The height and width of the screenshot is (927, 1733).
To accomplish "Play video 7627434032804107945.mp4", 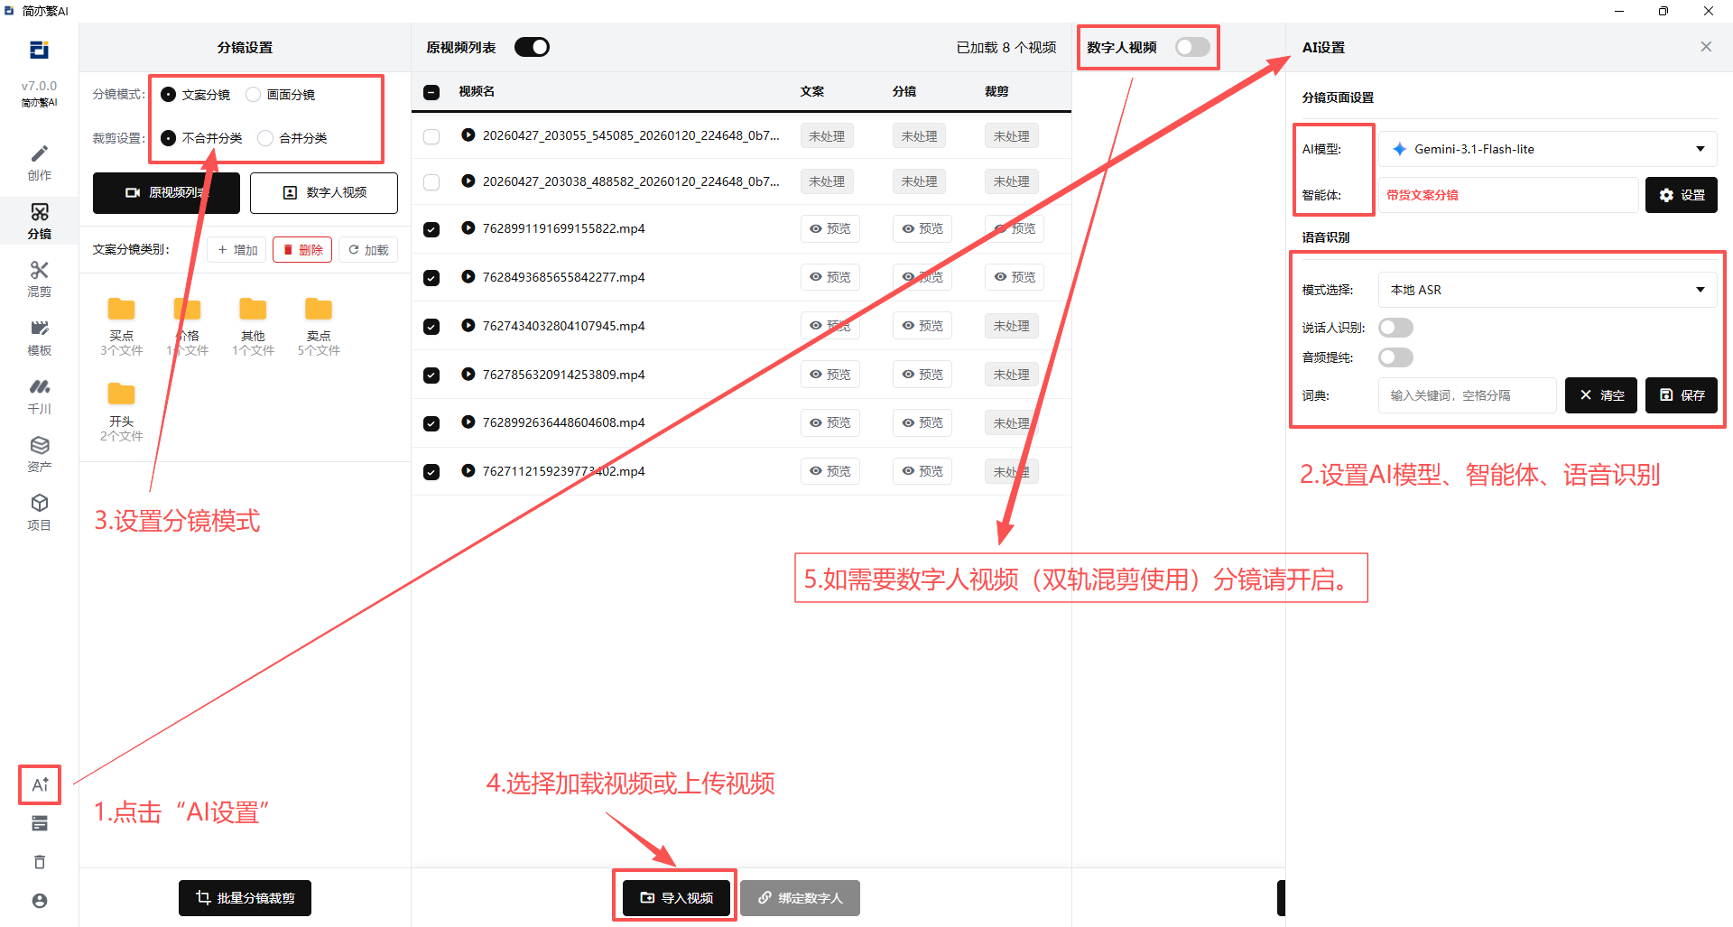I will click(468, 325).
